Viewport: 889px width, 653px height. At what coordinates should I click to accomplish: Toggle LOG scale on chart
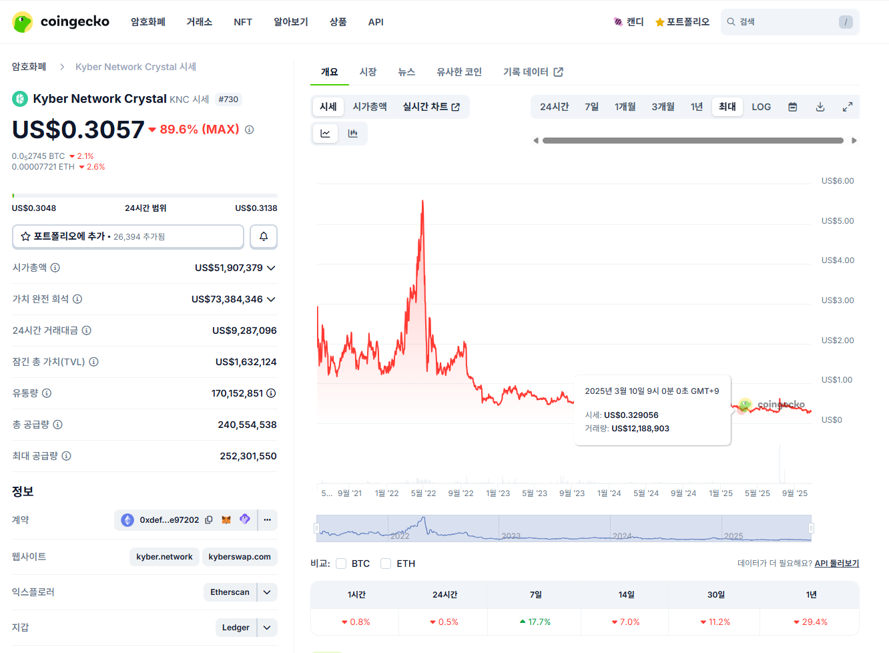pyautogui.click(x=762, y=107)
